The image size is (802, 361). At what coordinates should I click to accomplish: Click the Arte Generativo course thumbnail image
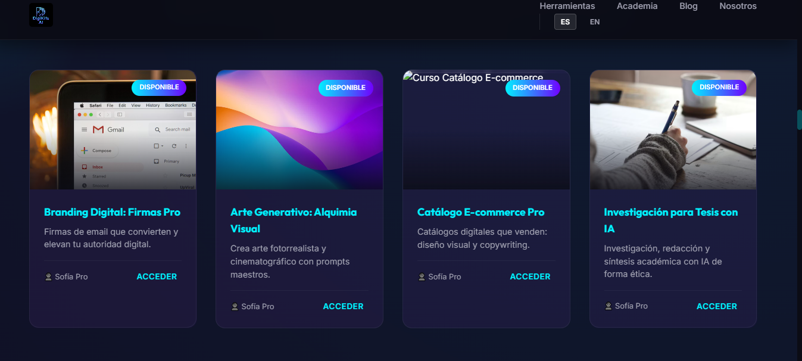[x=299, y=129]
